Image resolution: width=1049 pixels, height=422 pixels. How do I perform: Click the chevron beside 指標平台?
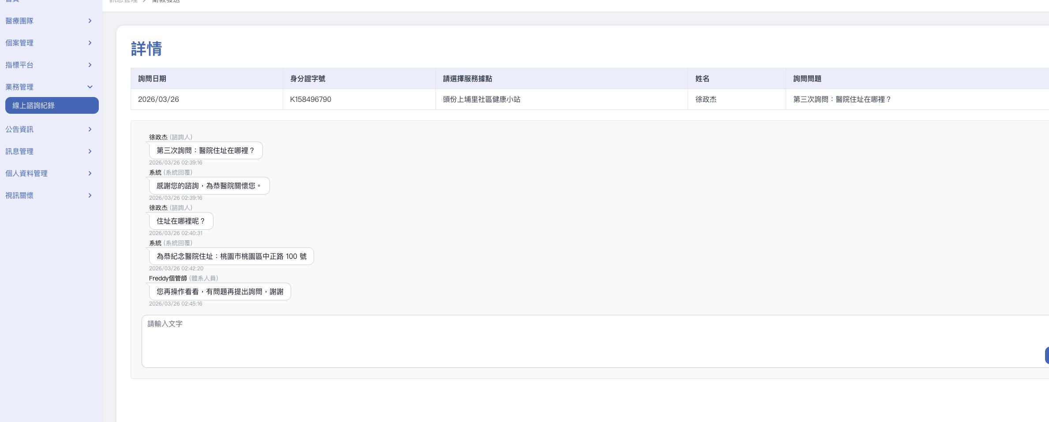pyautogui.click(x=90, y=65)
